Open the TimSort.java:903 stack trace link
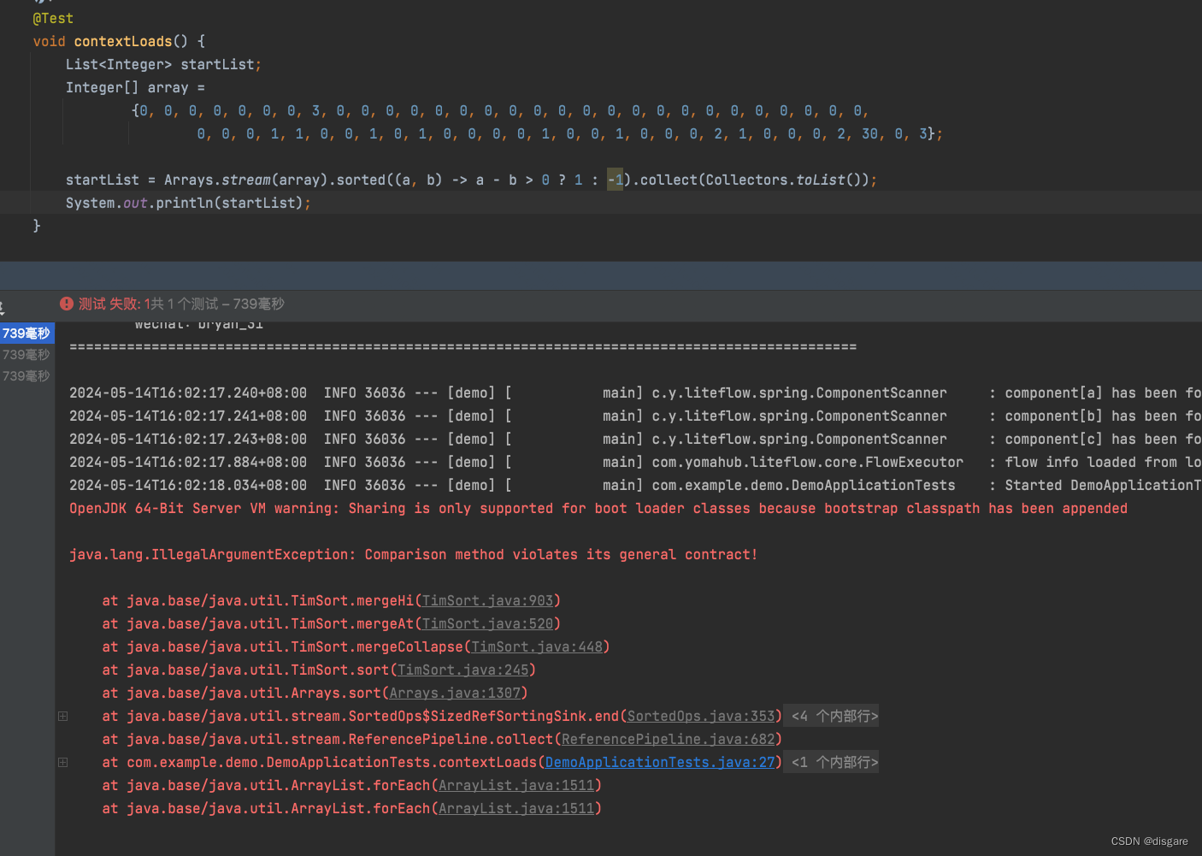 click(487, 601)
